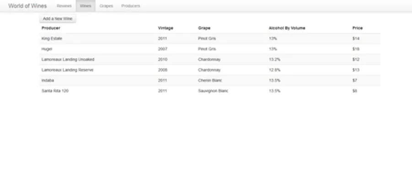Click the World of Wines brand link
The image size is (412, 182).
27,6
